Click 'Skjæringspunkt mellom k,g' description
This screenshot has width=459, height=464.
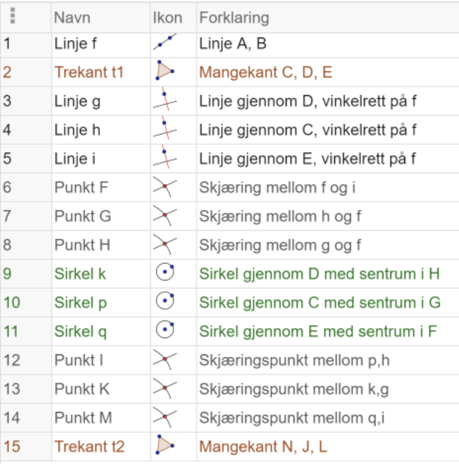(x=294, y=389)
